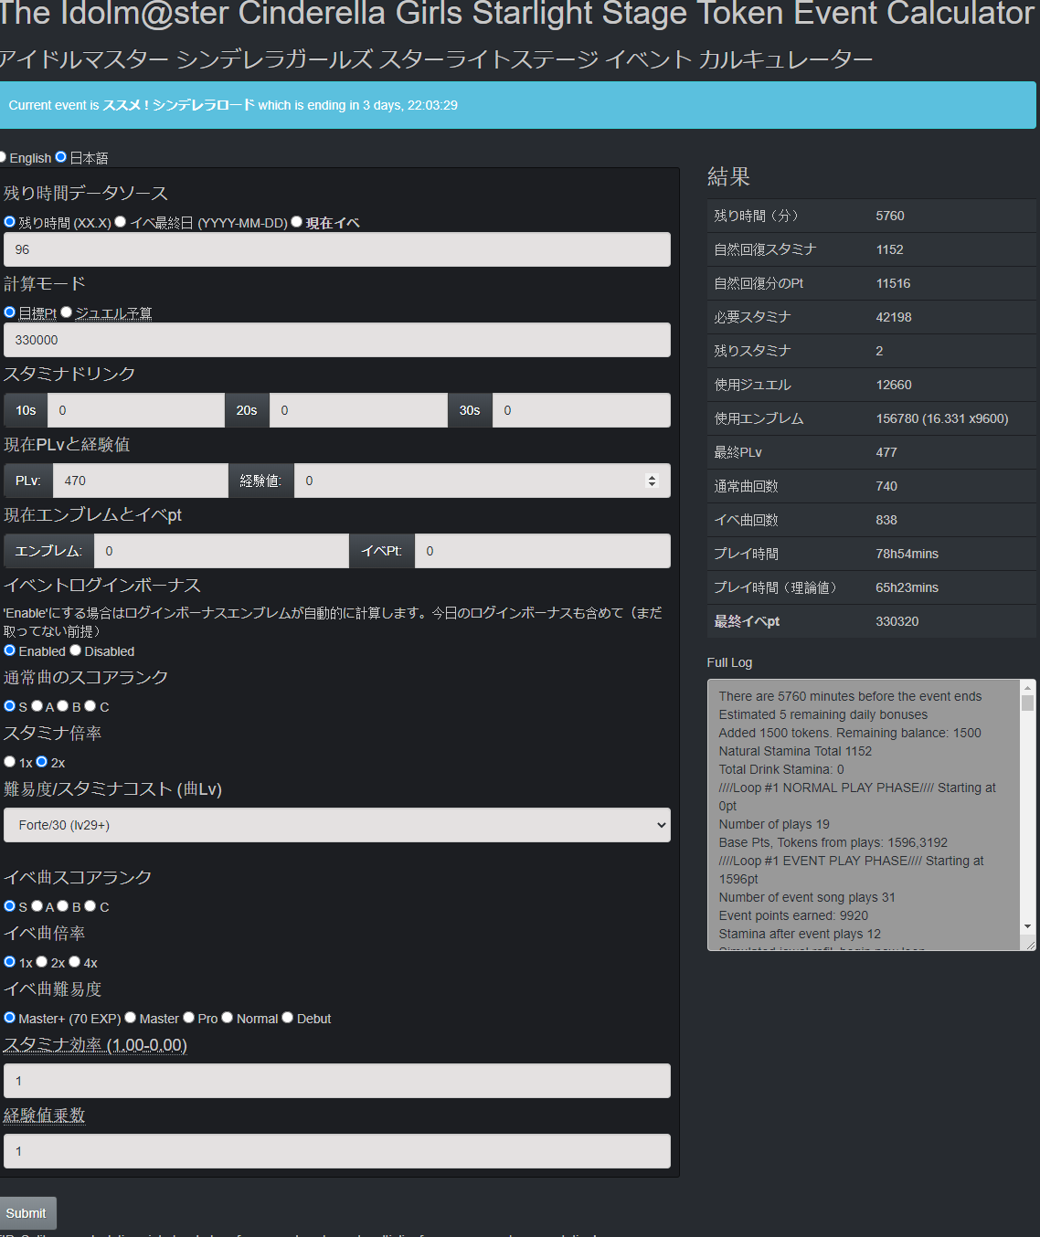Select 1x event song multiplier
1040x1237 pixels.
click(x=10, y=962)
